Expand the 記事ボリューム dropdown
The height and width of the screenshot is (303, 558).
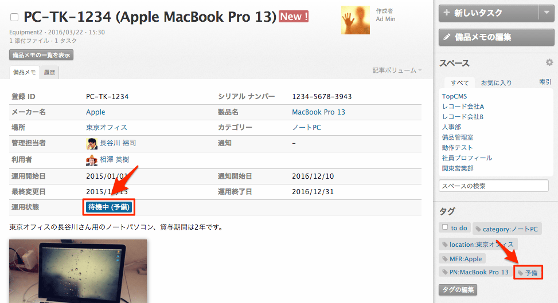397,70
